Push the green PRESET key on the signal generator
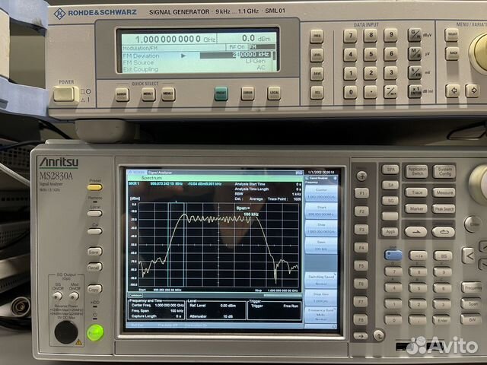The width and height of the screenshot is (487, 365). pyautogui.click(x=221, y=94)
